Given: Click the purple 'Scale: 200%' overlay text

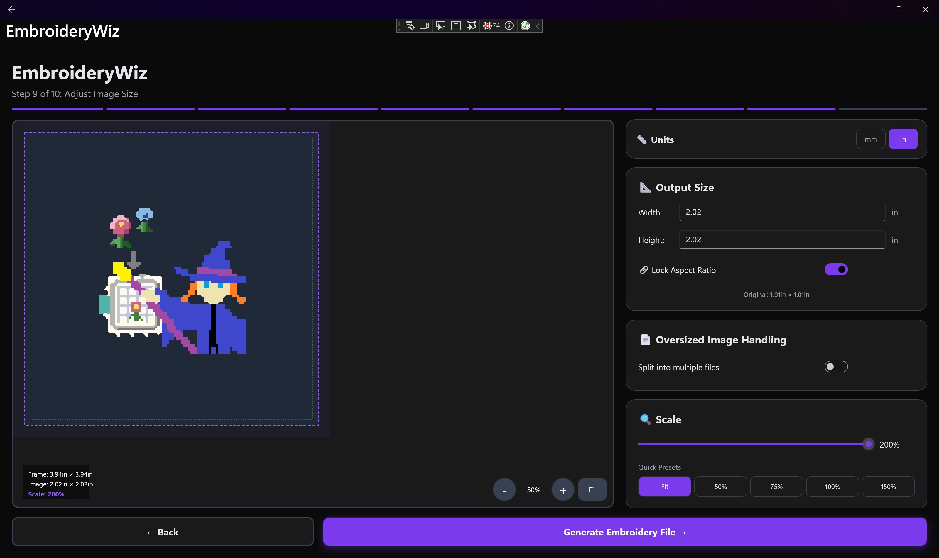Looking at the screenshot, I should tap(46, 494).
